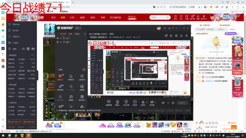Click the 关注 follow heart icon in Douyu header
246x138 pixels.
(181, 17)
